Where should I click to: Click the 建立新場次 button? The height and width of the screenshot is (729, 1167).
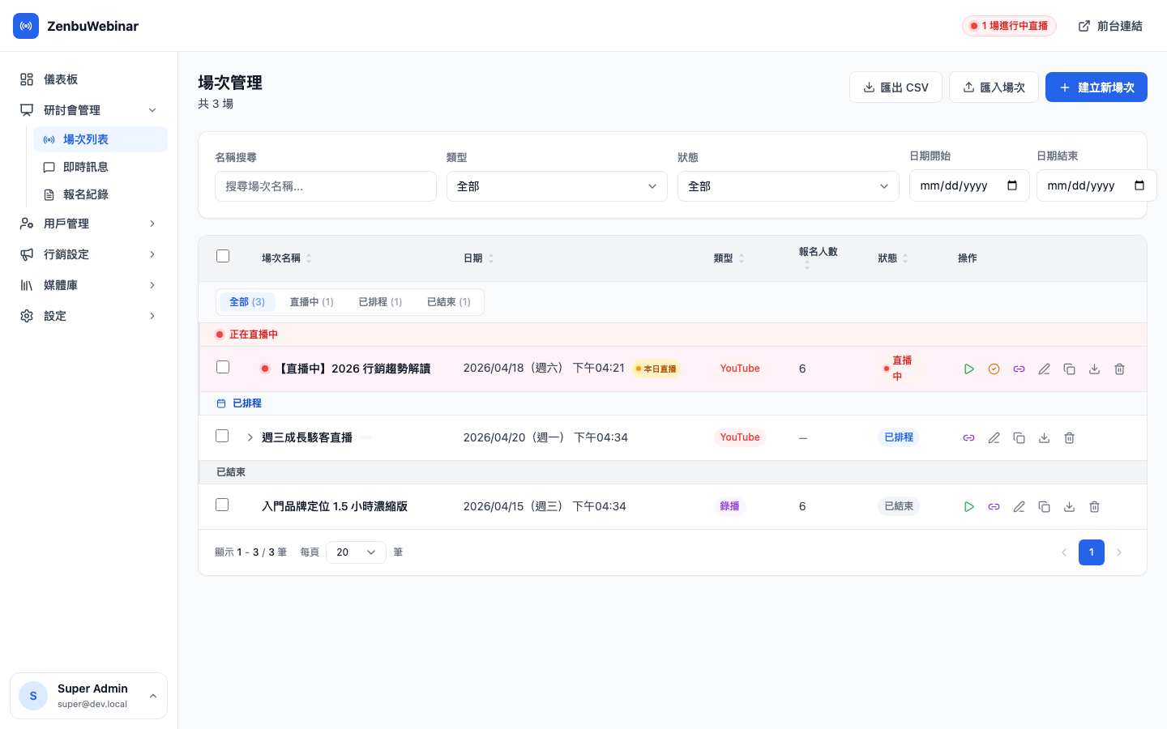coord(1096,87)
